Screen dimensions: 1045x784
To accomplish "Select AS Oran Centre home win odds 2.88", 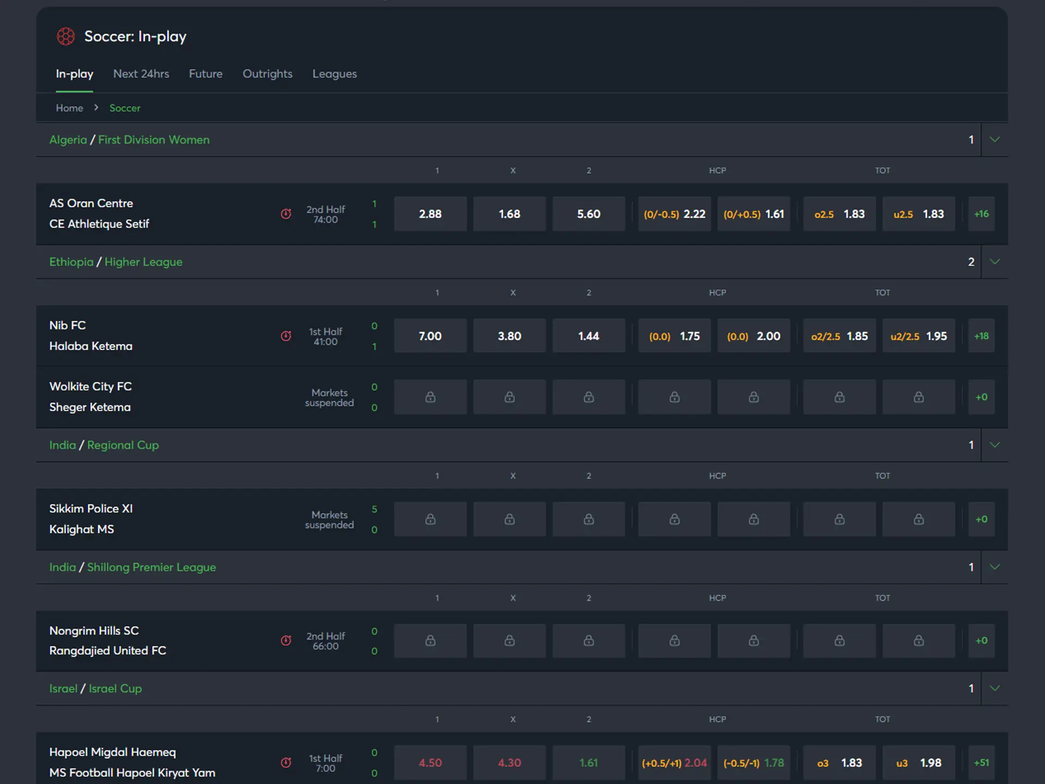I will [x=430, y=214].
